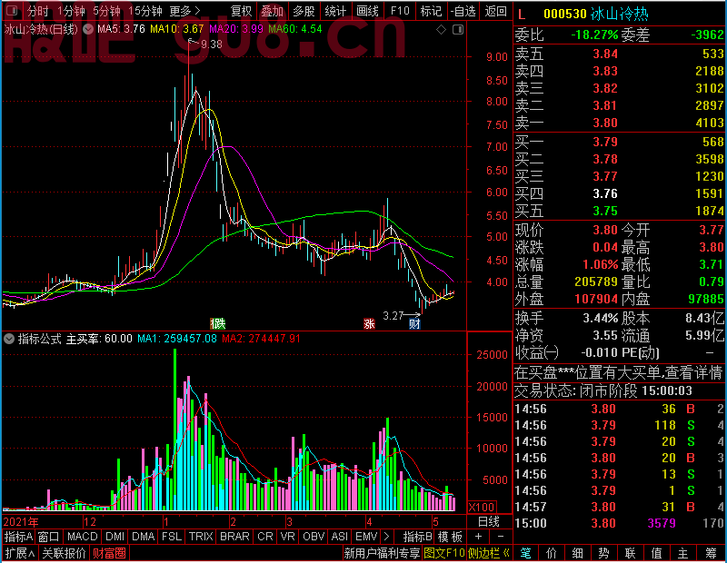Viewport: 727px width, 563px height.
Task: Switch to the 联 linked tab
Action: (x=630, y=553)
